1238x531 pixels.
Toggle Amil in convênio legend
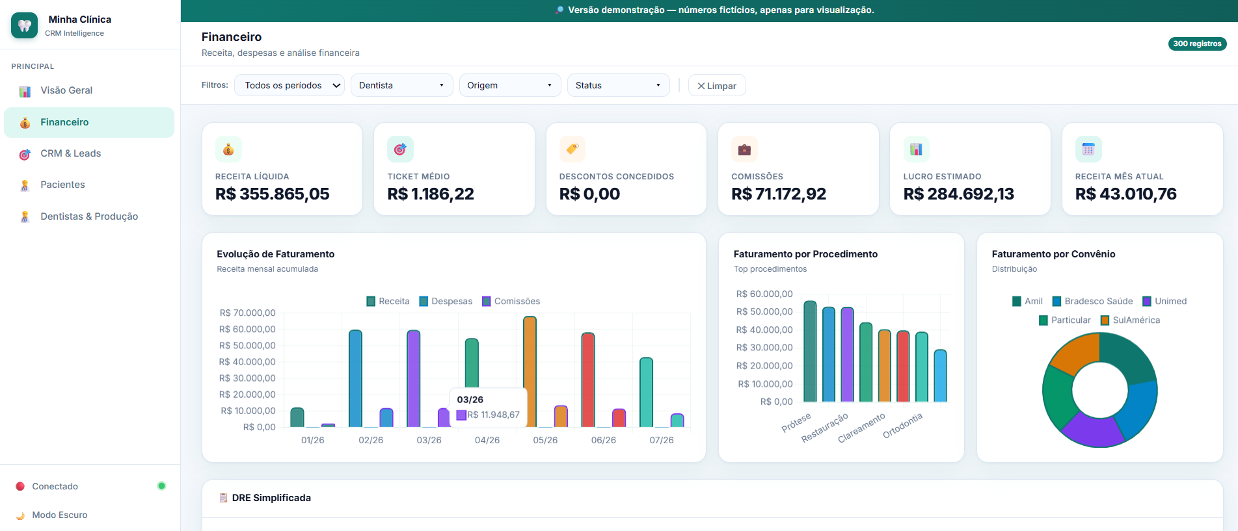tap(1027, 301)
